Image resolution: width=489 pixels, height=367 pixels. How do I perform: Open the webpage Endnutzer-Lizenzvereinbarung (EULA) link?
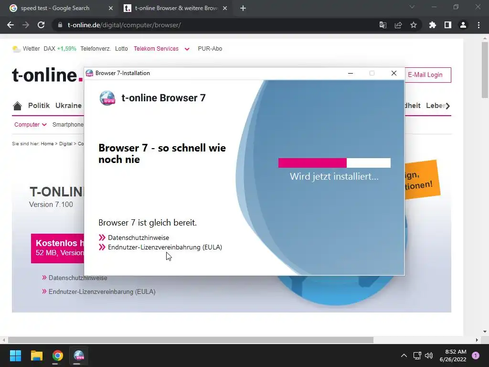tap(102, 291)
